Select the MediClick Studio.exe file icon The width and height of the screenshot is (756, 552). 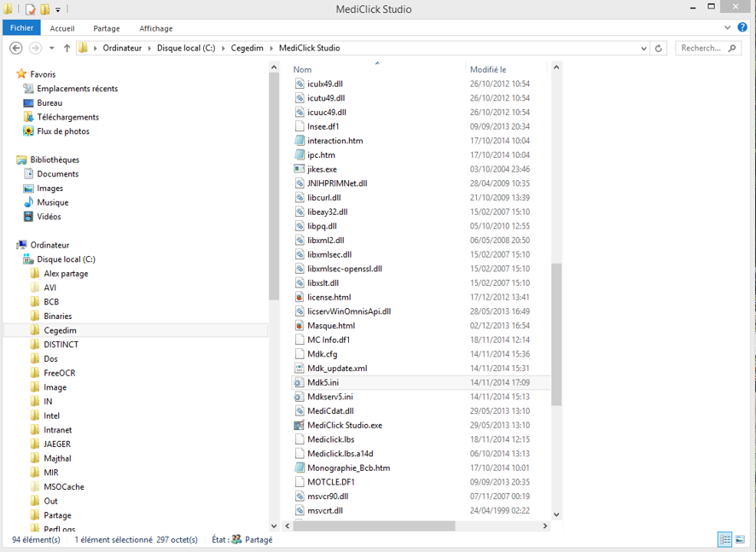pyautogui.click(x=299, y=425)
